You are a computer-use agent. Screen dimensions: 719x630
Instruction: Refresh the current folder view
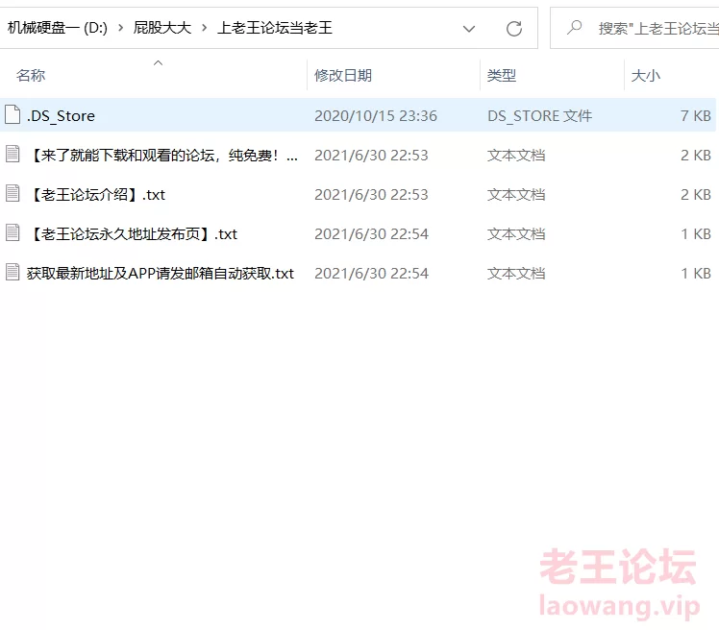click(514, 29)
